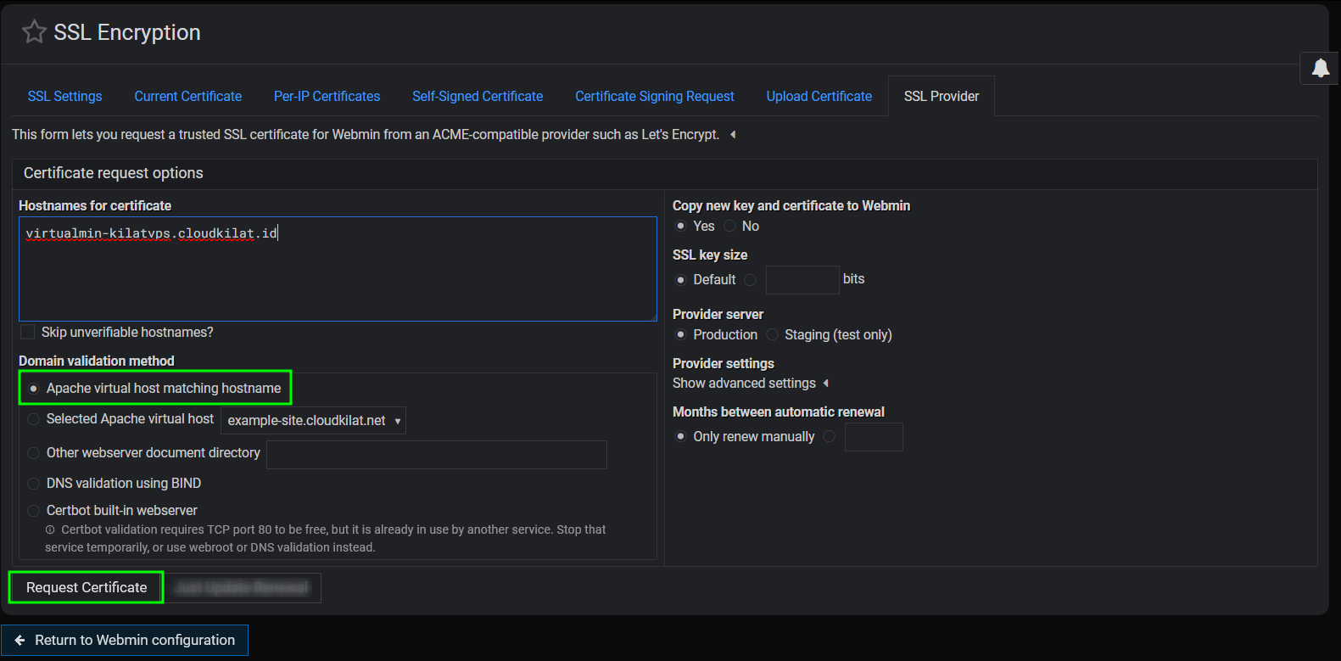The width and height of the screenshot is (1341, 661).
Task: Click the SSL key size bits field
Action: pyautogui.click(x=802, y=280)
